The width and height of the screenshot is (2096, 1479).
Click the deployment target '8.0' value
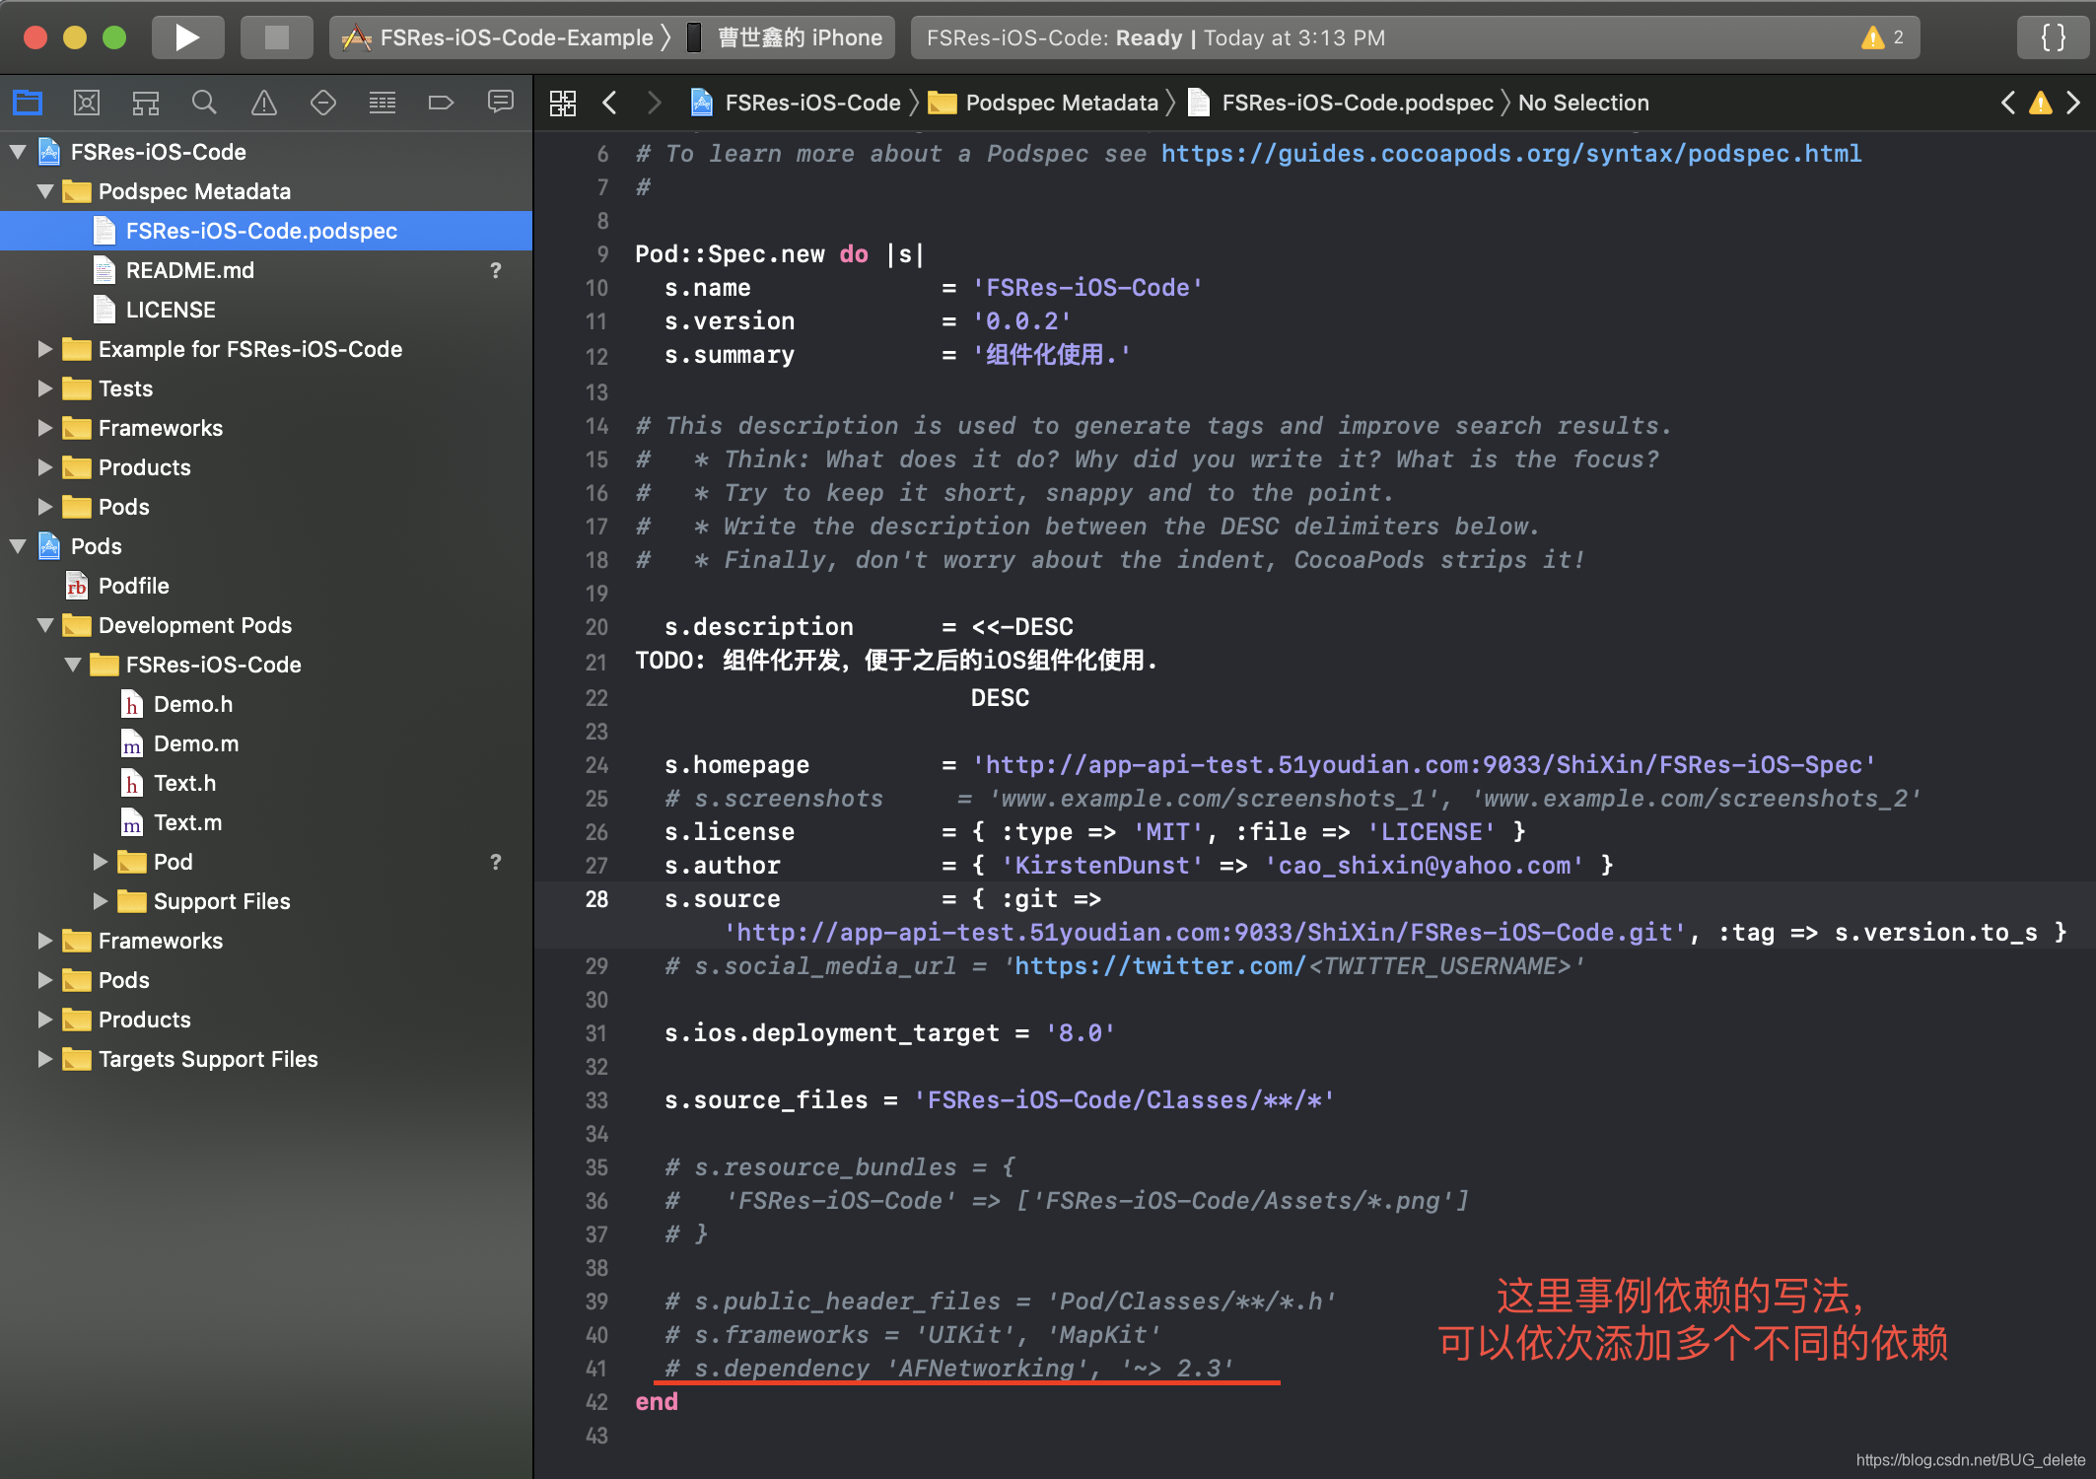click(1080, 1033)
